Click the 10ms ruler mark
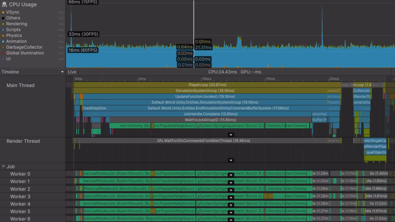395x222 pixels. [206, 79]
